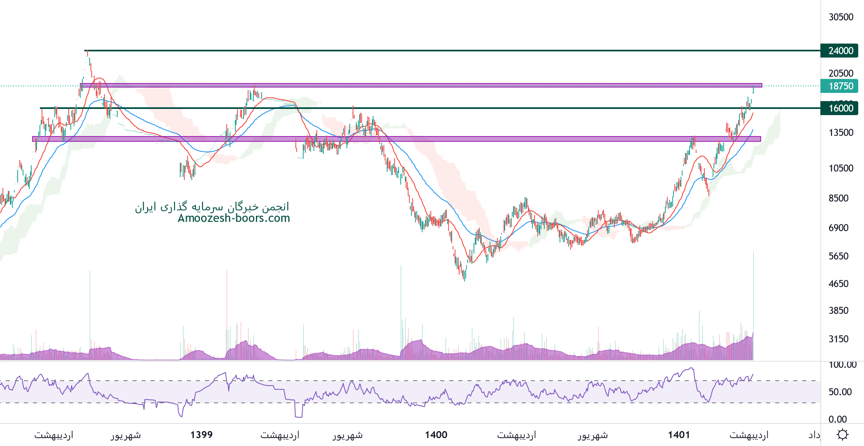
Task: Click the 30500 price scale value
Action: click(x=841, y=17)
